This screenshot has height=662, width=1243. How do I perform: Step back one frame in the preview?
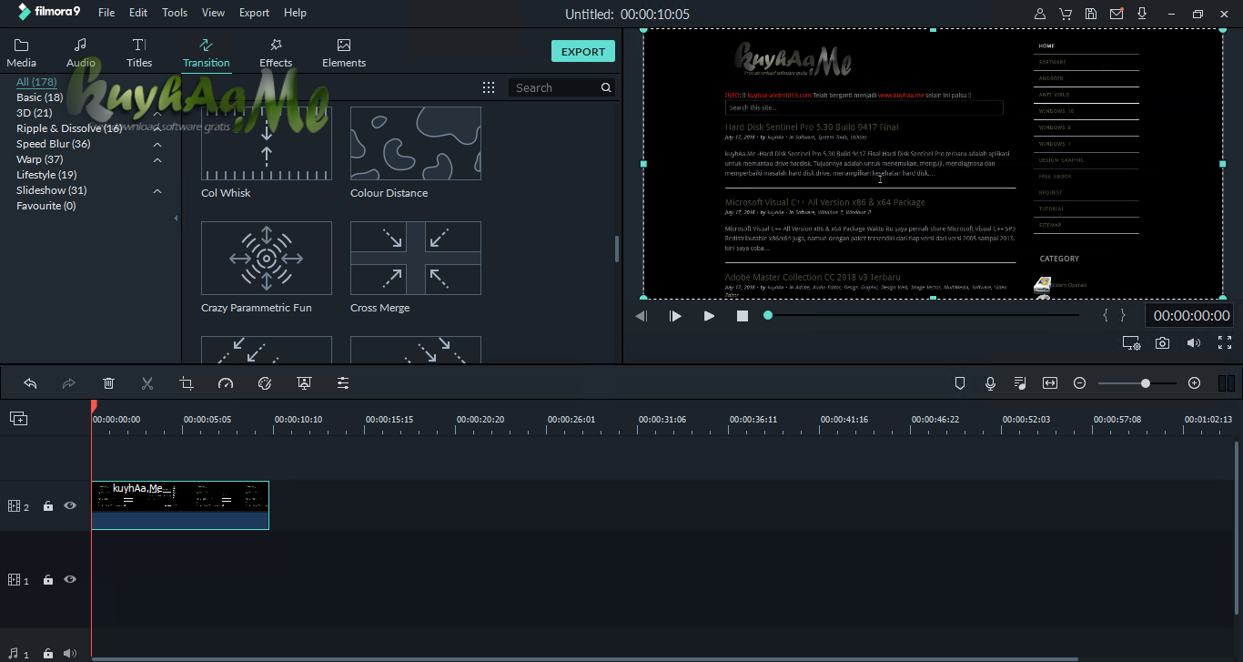pos(642,316)
